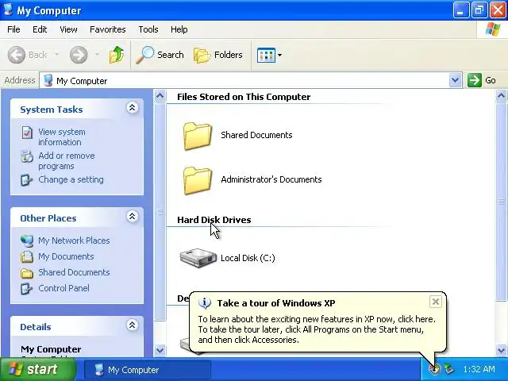Viewport: 508px width, 381px height.
Task: Click the My Computer title bar icon
Action: click(x=8, y=10)
